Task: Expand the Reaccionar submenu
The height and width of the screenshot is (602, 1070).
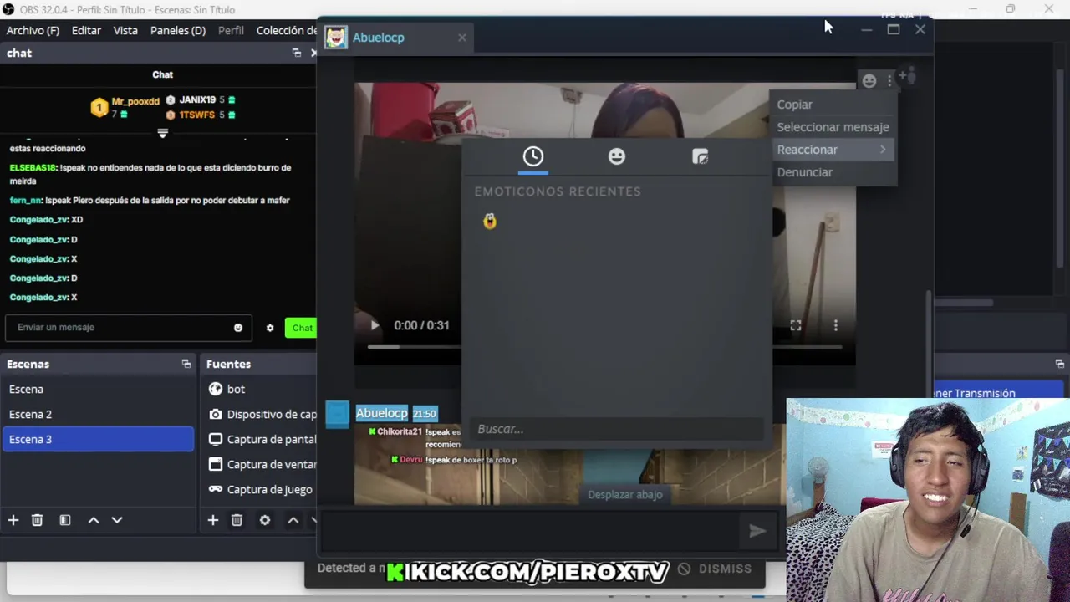Action: (833, 150)
